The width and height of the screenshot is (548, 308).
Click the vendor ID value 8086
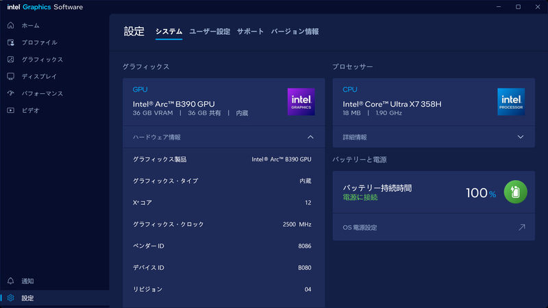point(305,246)
